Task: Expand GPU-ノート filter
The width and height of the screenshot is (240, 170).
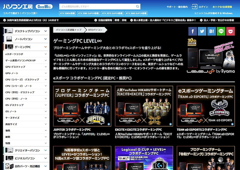Action: (46, 73)
